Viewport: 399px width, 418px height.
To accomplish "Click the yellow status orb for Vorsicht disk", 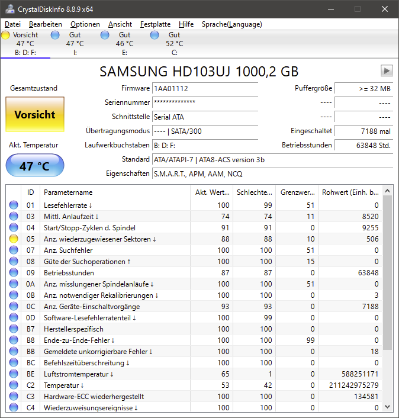I will [5, 35].
